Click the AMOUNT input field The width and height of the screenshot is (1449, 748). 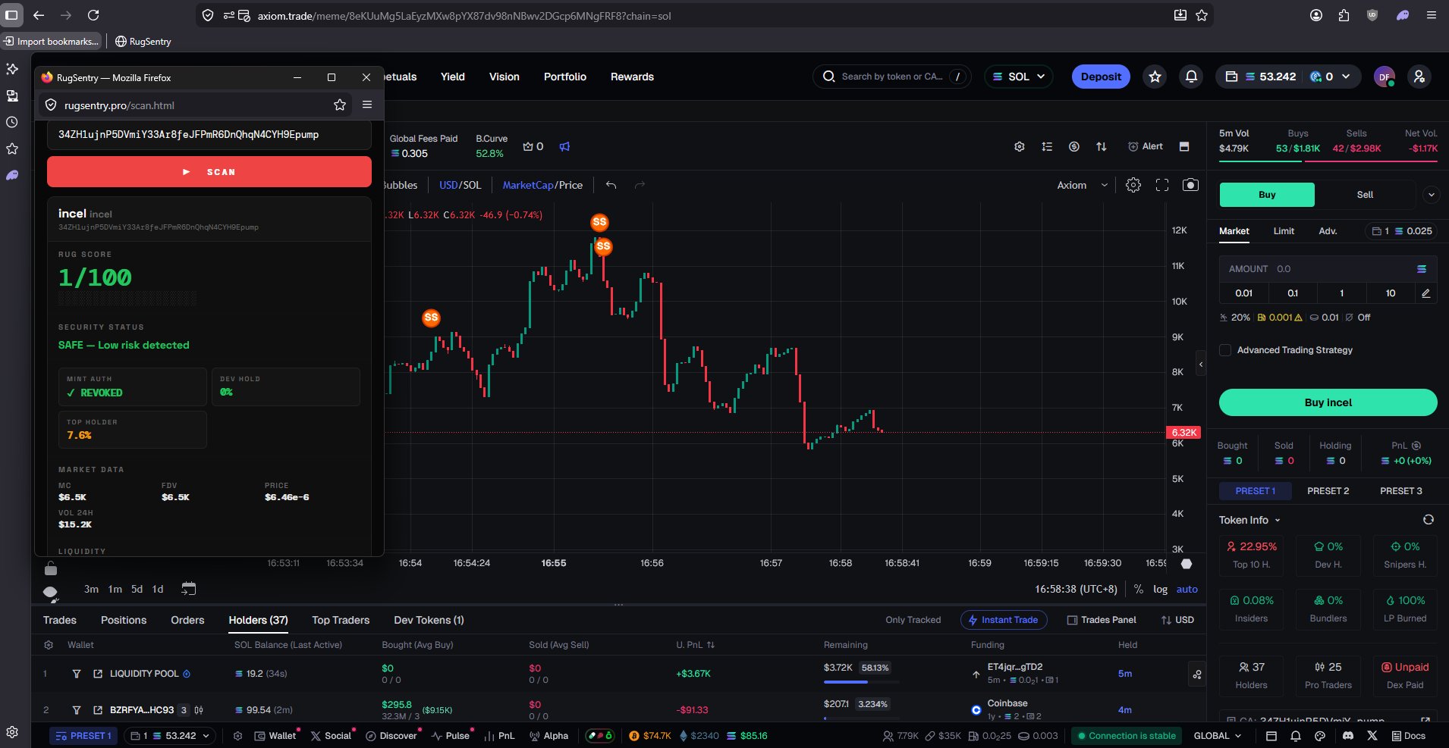coord(1328,269)
